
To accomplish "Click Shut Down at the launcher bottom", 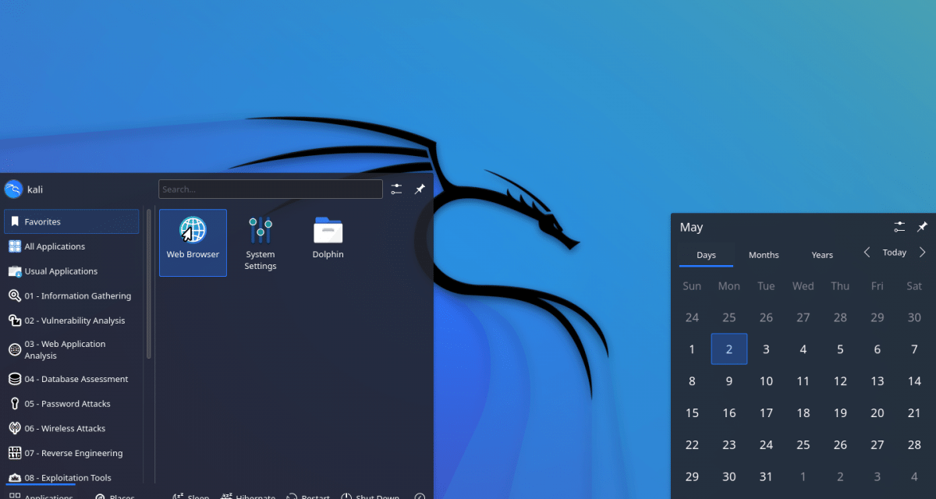I will [370, 496].
